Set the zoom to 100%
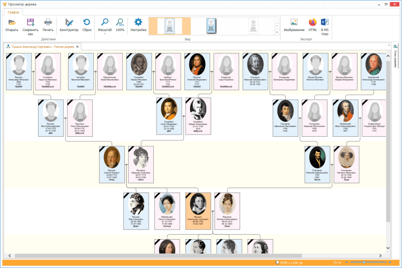This screenshot has width=402, height=268. point(120,25)
